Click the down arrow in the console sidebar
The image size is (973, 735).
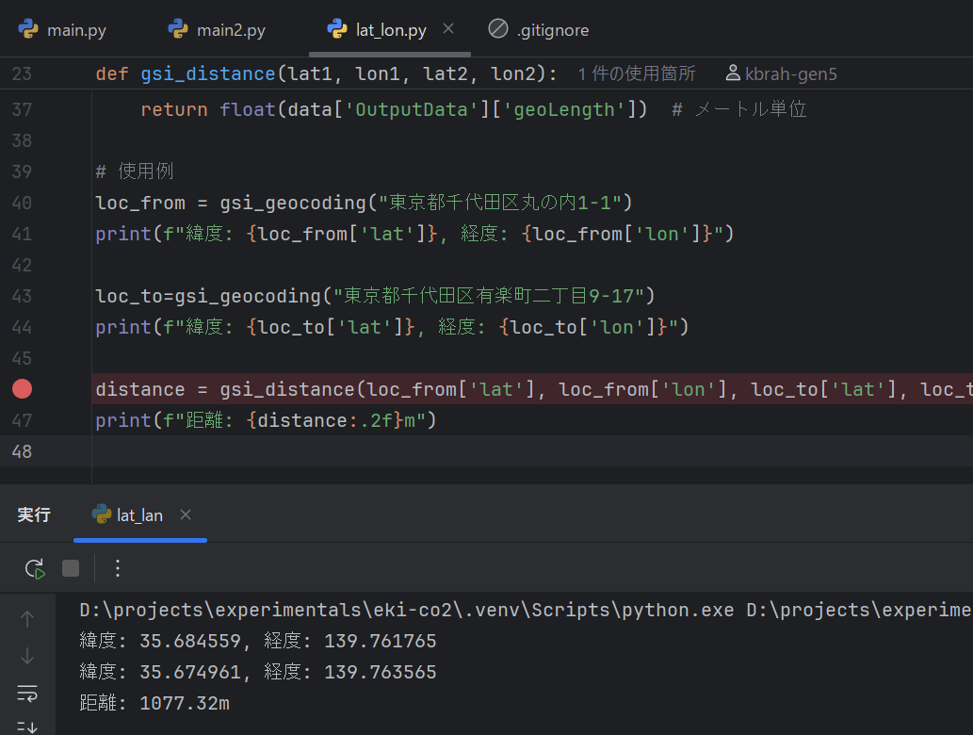tap(27, 656)
